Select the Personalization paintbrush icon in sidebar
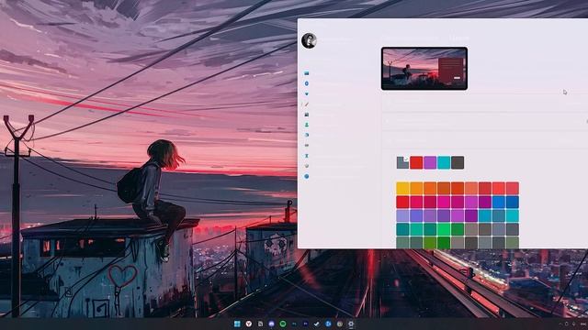Screen dimensions: 588x330 (x=306, y=104)
